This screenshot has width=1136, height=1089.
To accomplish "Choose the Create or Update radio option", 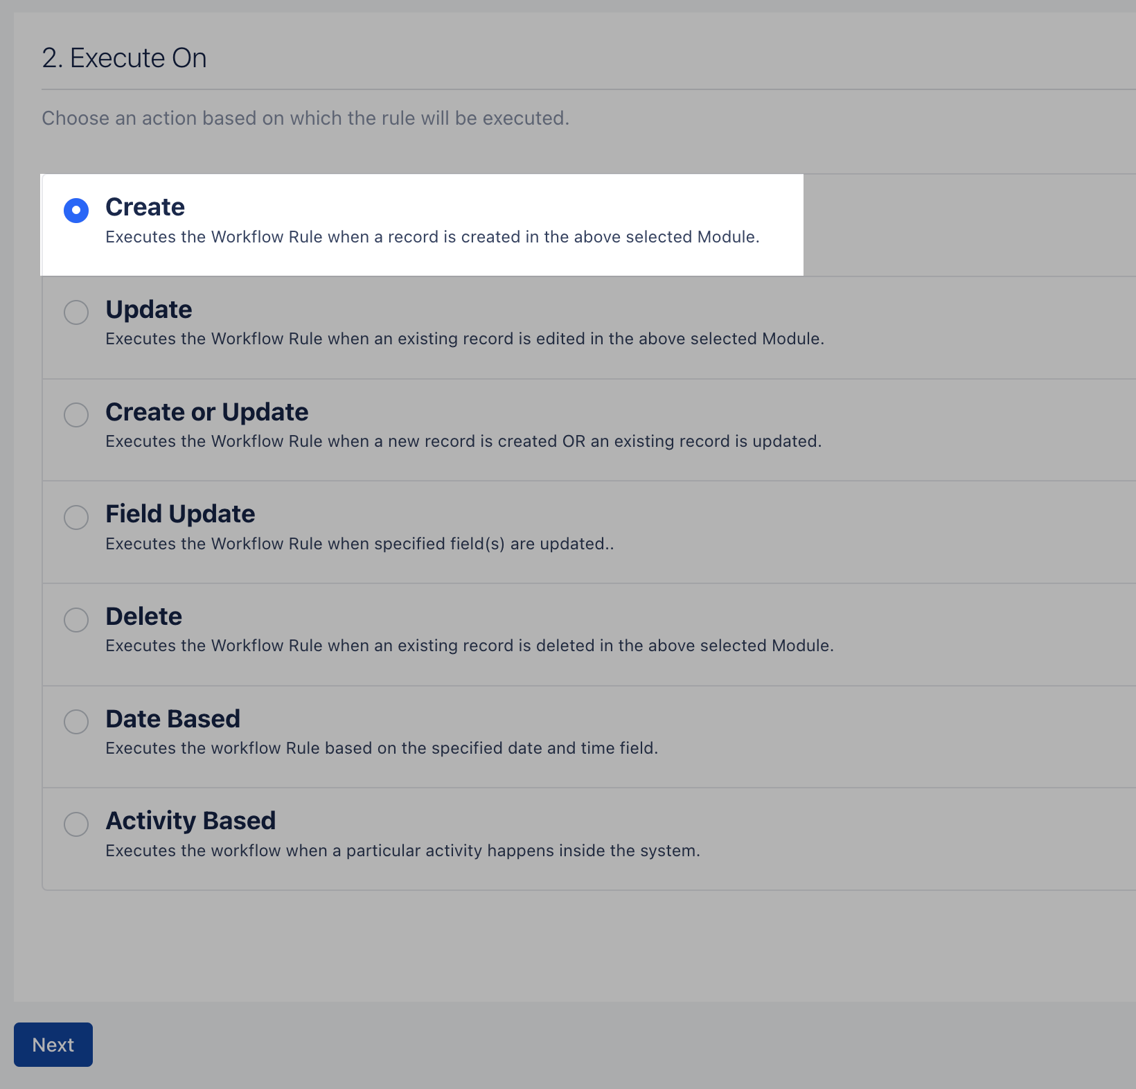I will tap(76, 415).
